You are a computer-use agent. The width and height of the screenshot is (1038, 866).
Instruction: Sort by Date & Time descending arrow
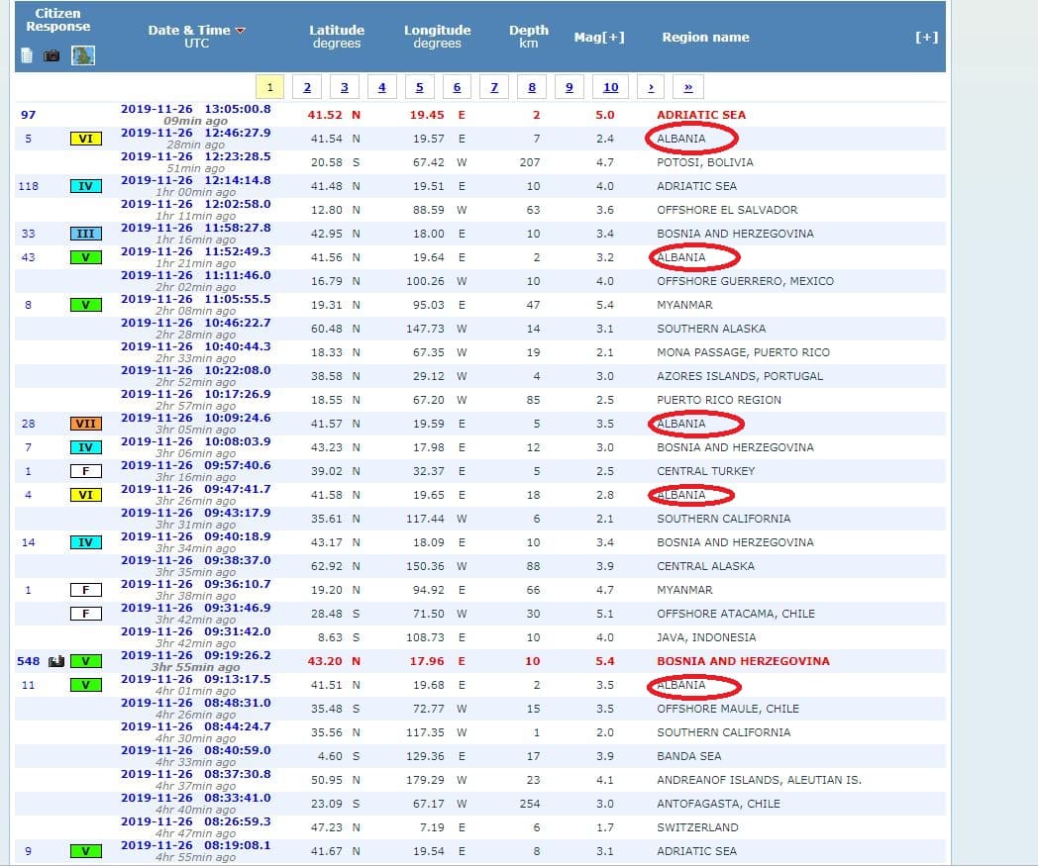241,31
